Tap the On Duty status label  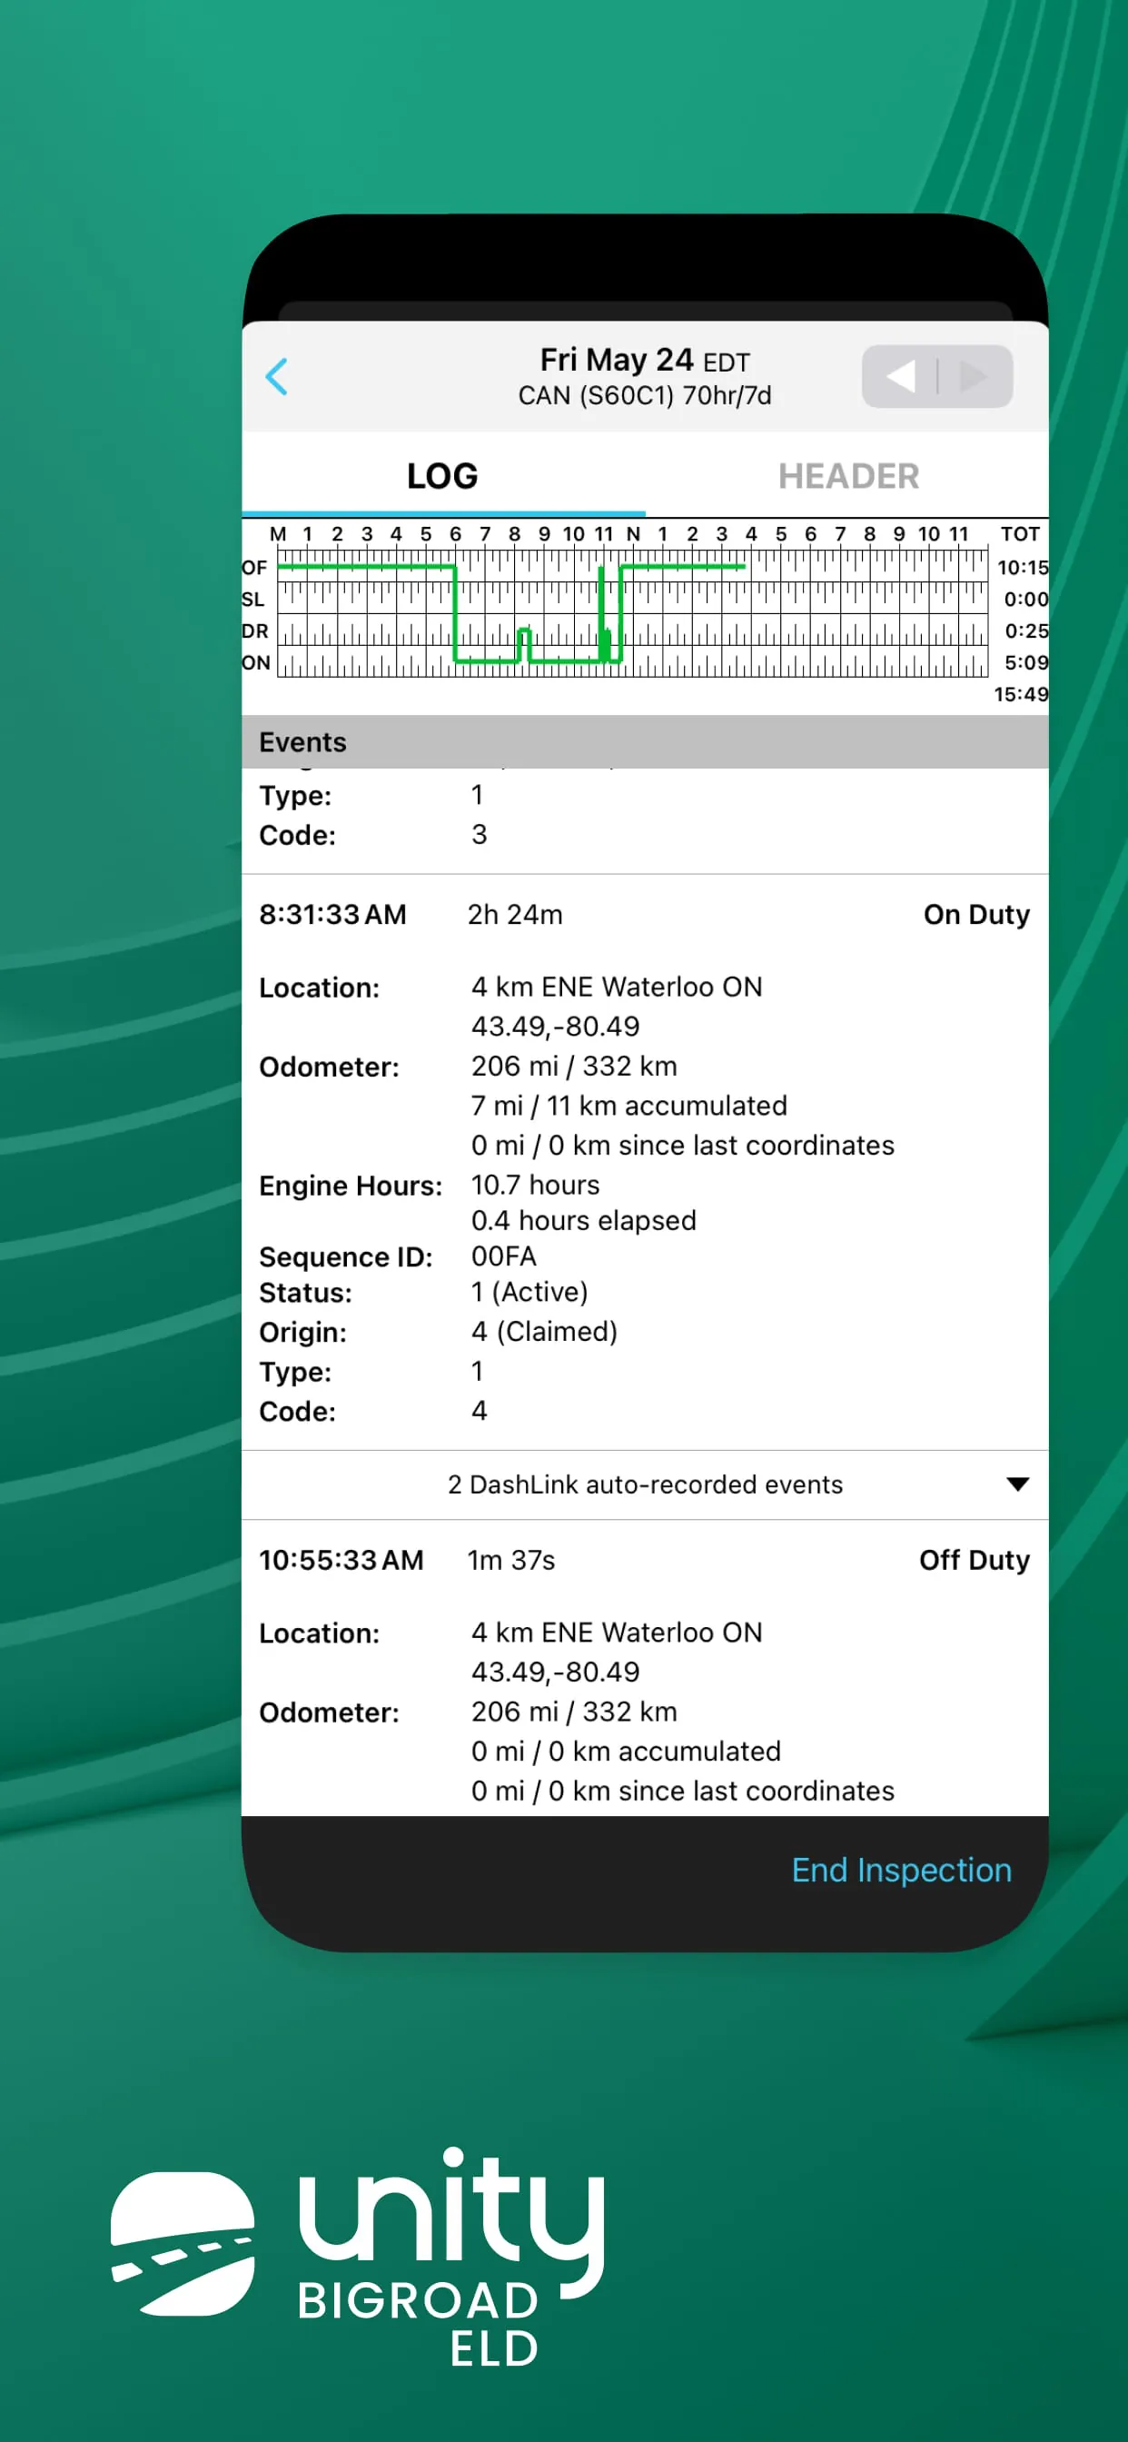975,914
